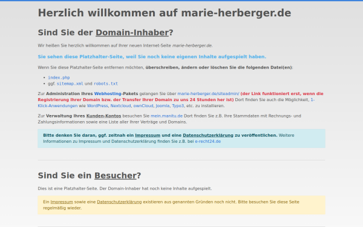363x227 pixels.
Task: Open the Nextcloud link
Action: point(120,105)
